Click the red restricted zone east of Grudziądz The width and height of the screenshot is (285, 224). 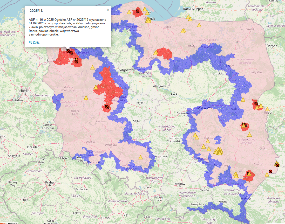click(x=165, y=53)
